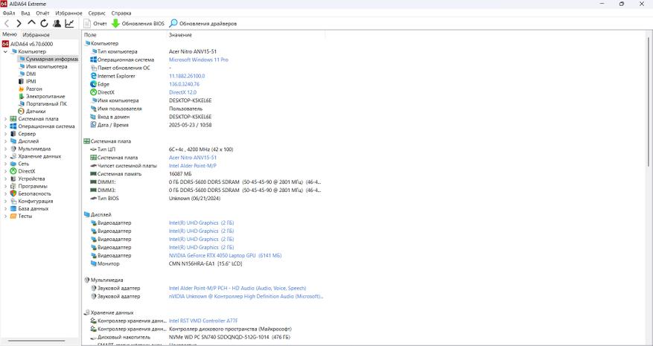Open the Файл menu
The height and width of the screenshot is (346, 653).
tap(9, 13)
